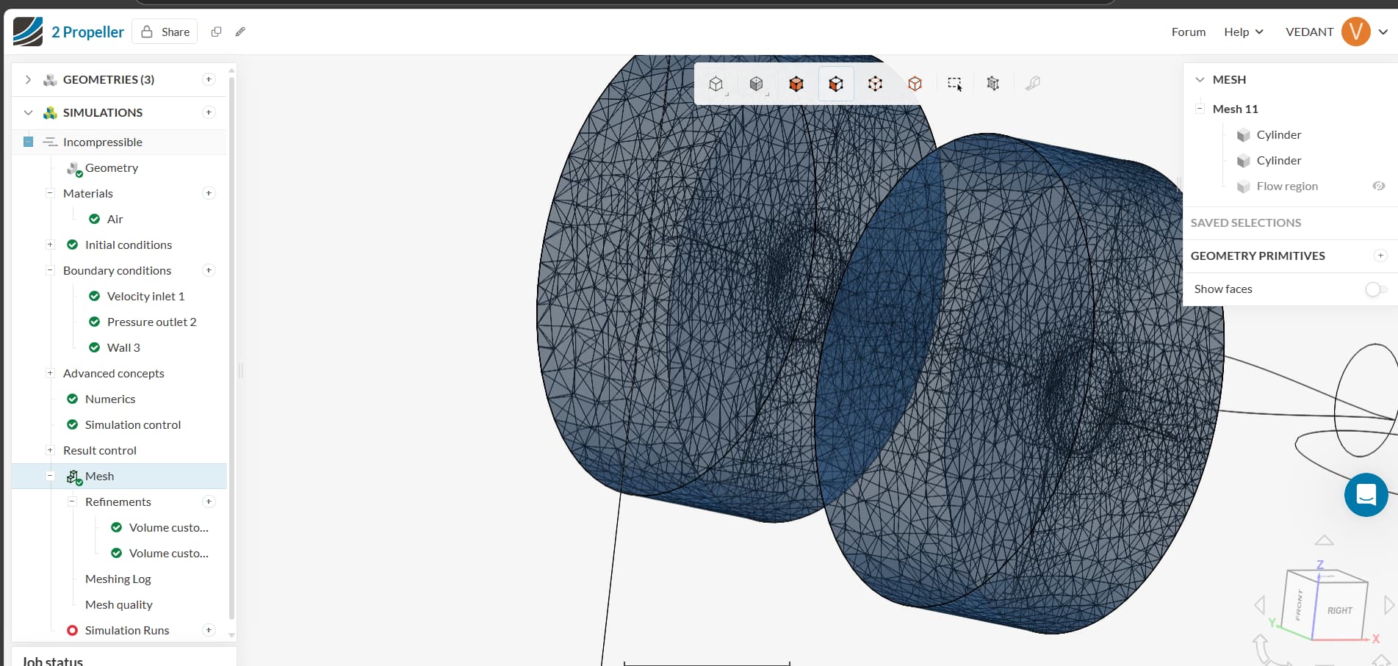The image size is (1398, 666).
Task: Toggle Show faces switch
Action: [1375, 289]
